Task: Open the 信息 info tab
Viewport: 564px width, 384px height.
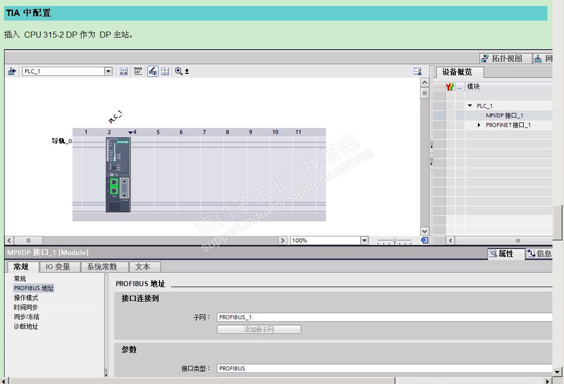Action: (x=539, y=253)
